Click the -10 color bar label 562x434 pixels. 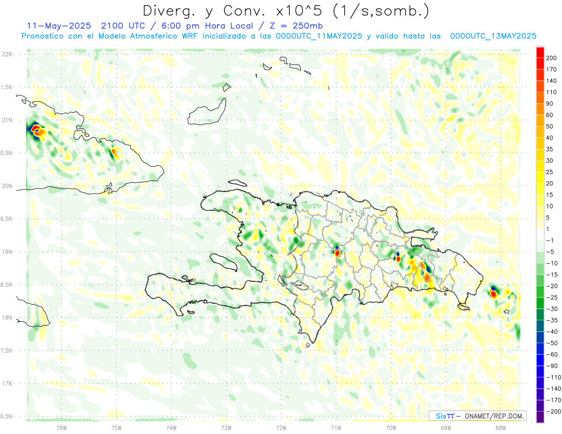pyautogui.click(x=551, y=263)
